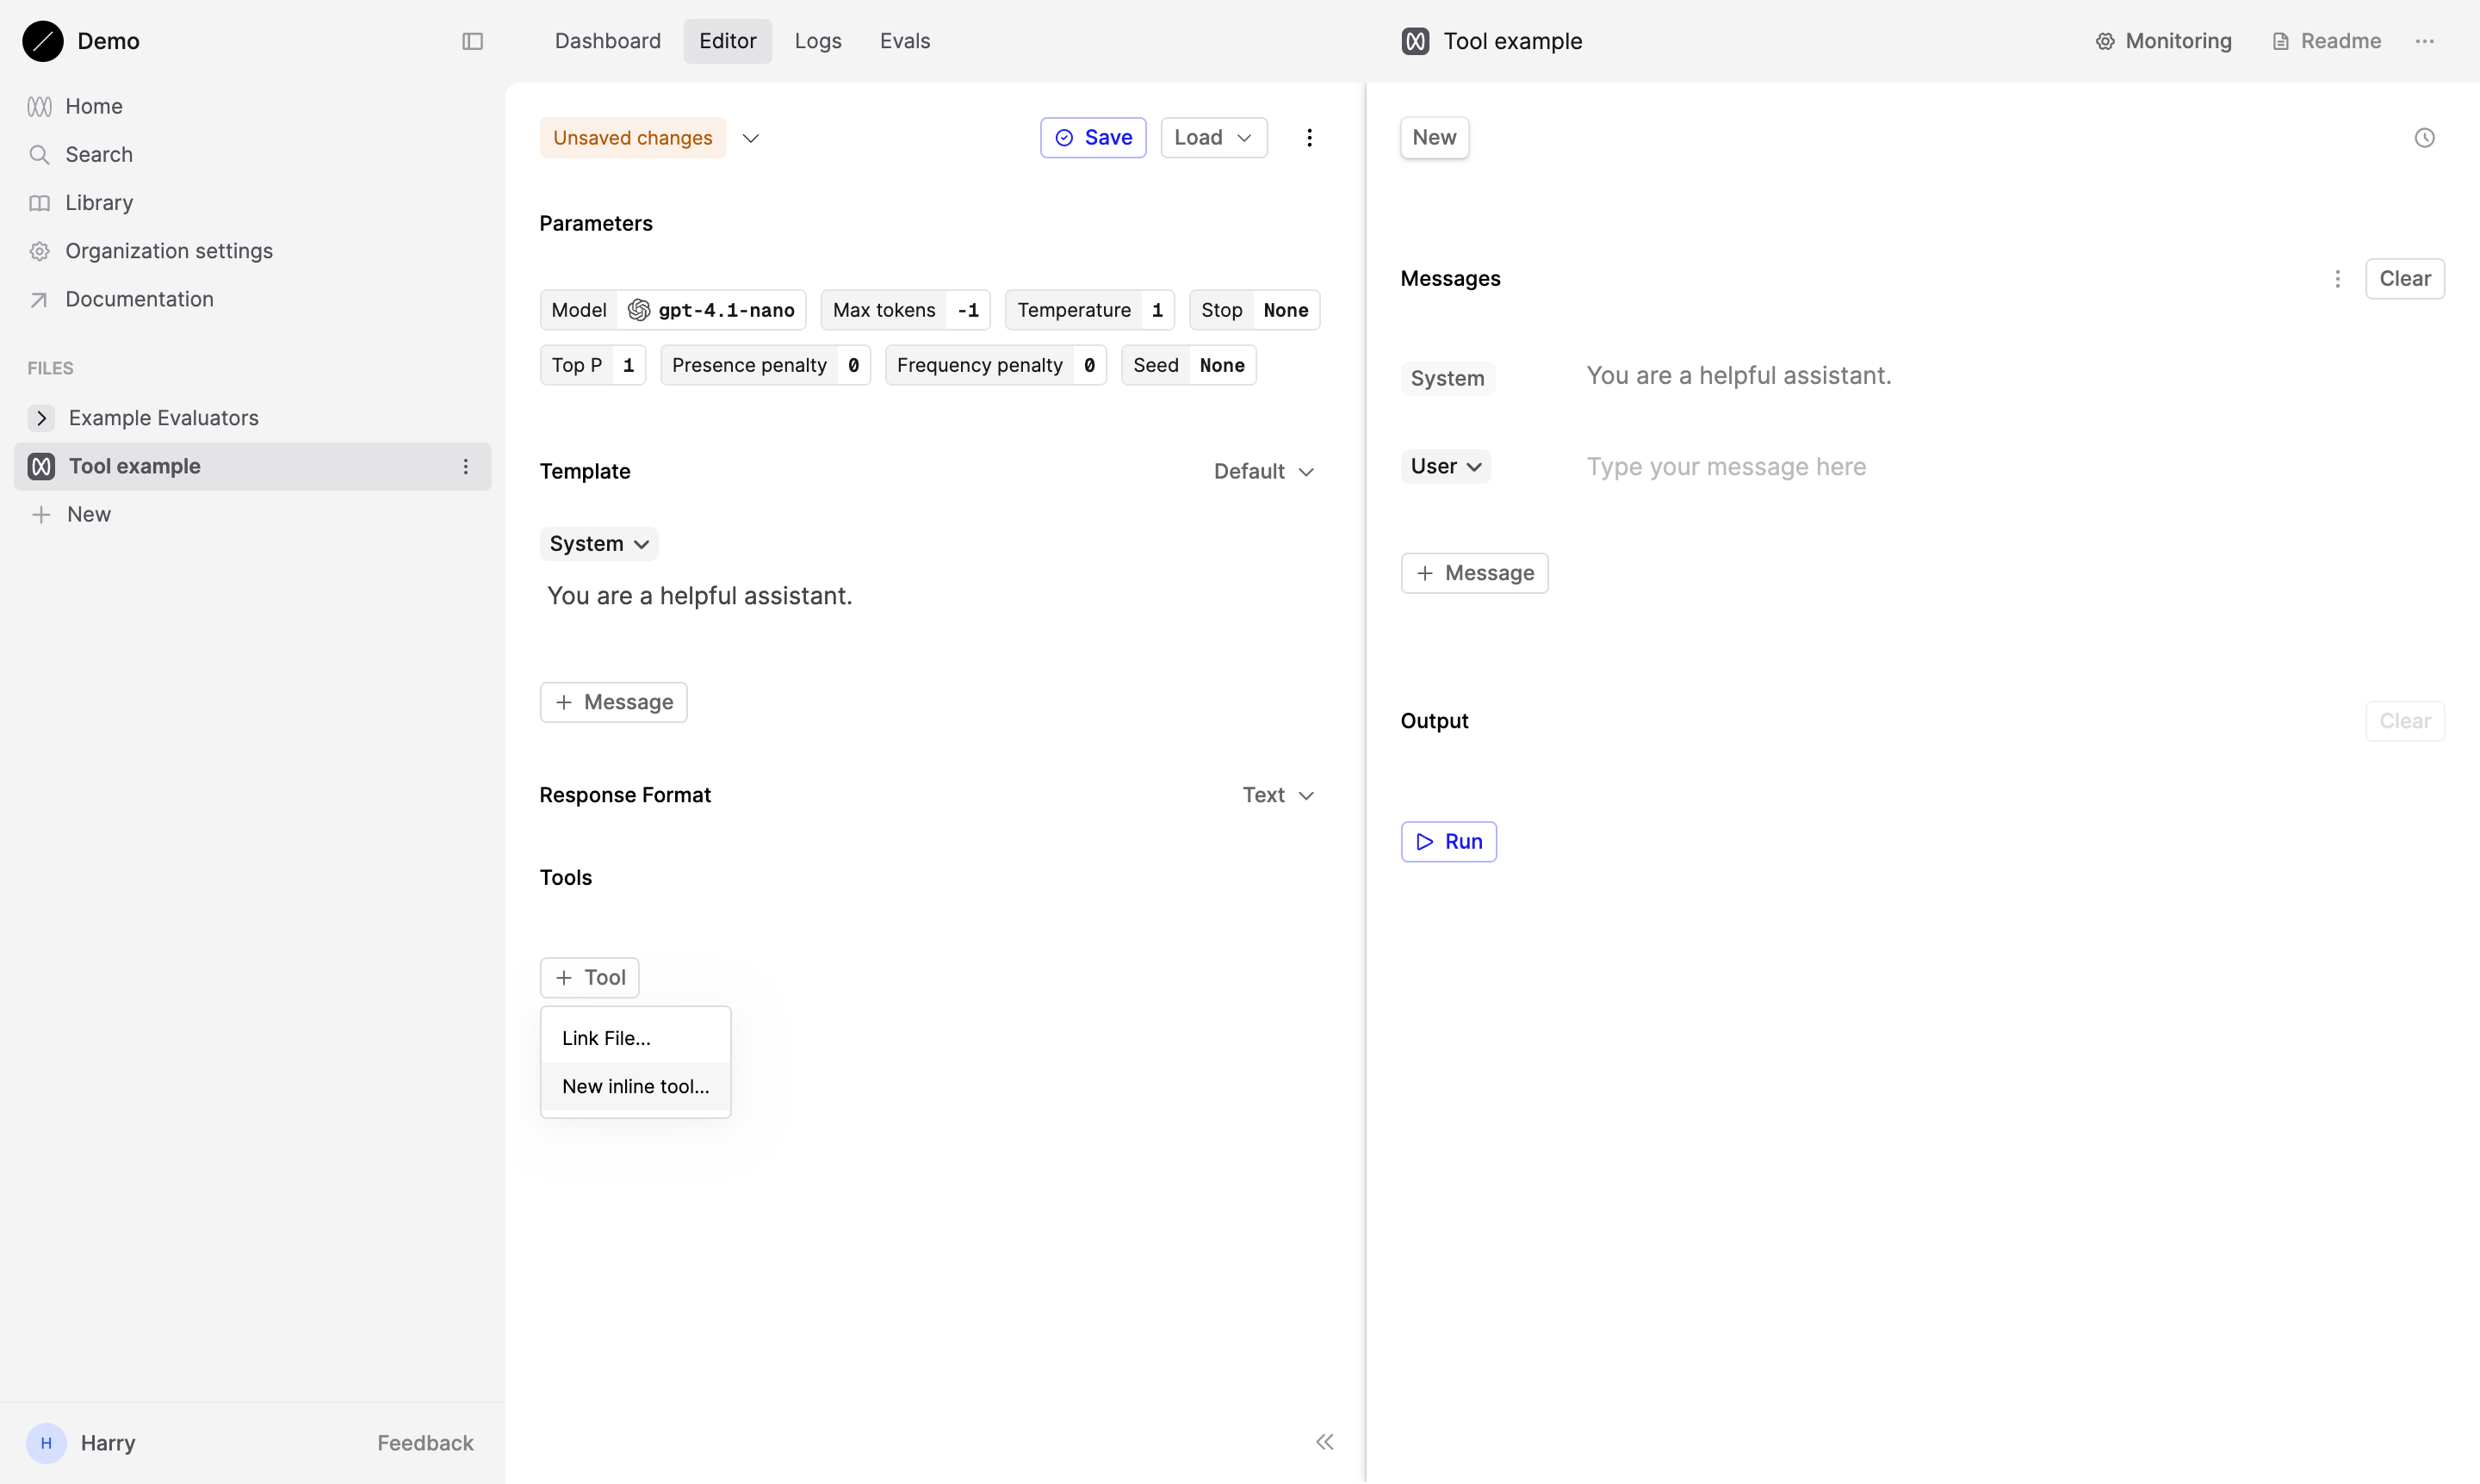Edit the Temperature parameter

click(1089, 310)
